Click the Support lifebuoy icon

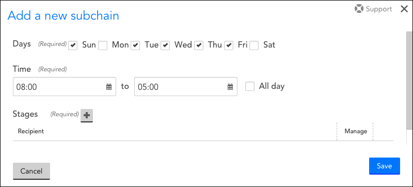point(359,9)
